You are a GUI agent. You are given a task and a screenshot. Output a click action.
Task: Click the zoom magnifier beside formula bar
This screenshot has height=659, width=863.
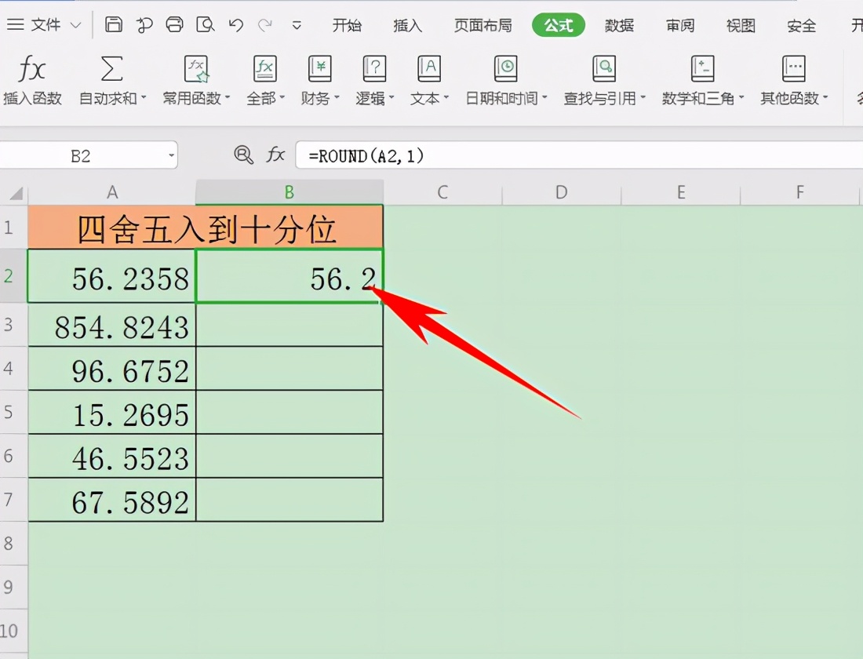(x=244, y=155)
